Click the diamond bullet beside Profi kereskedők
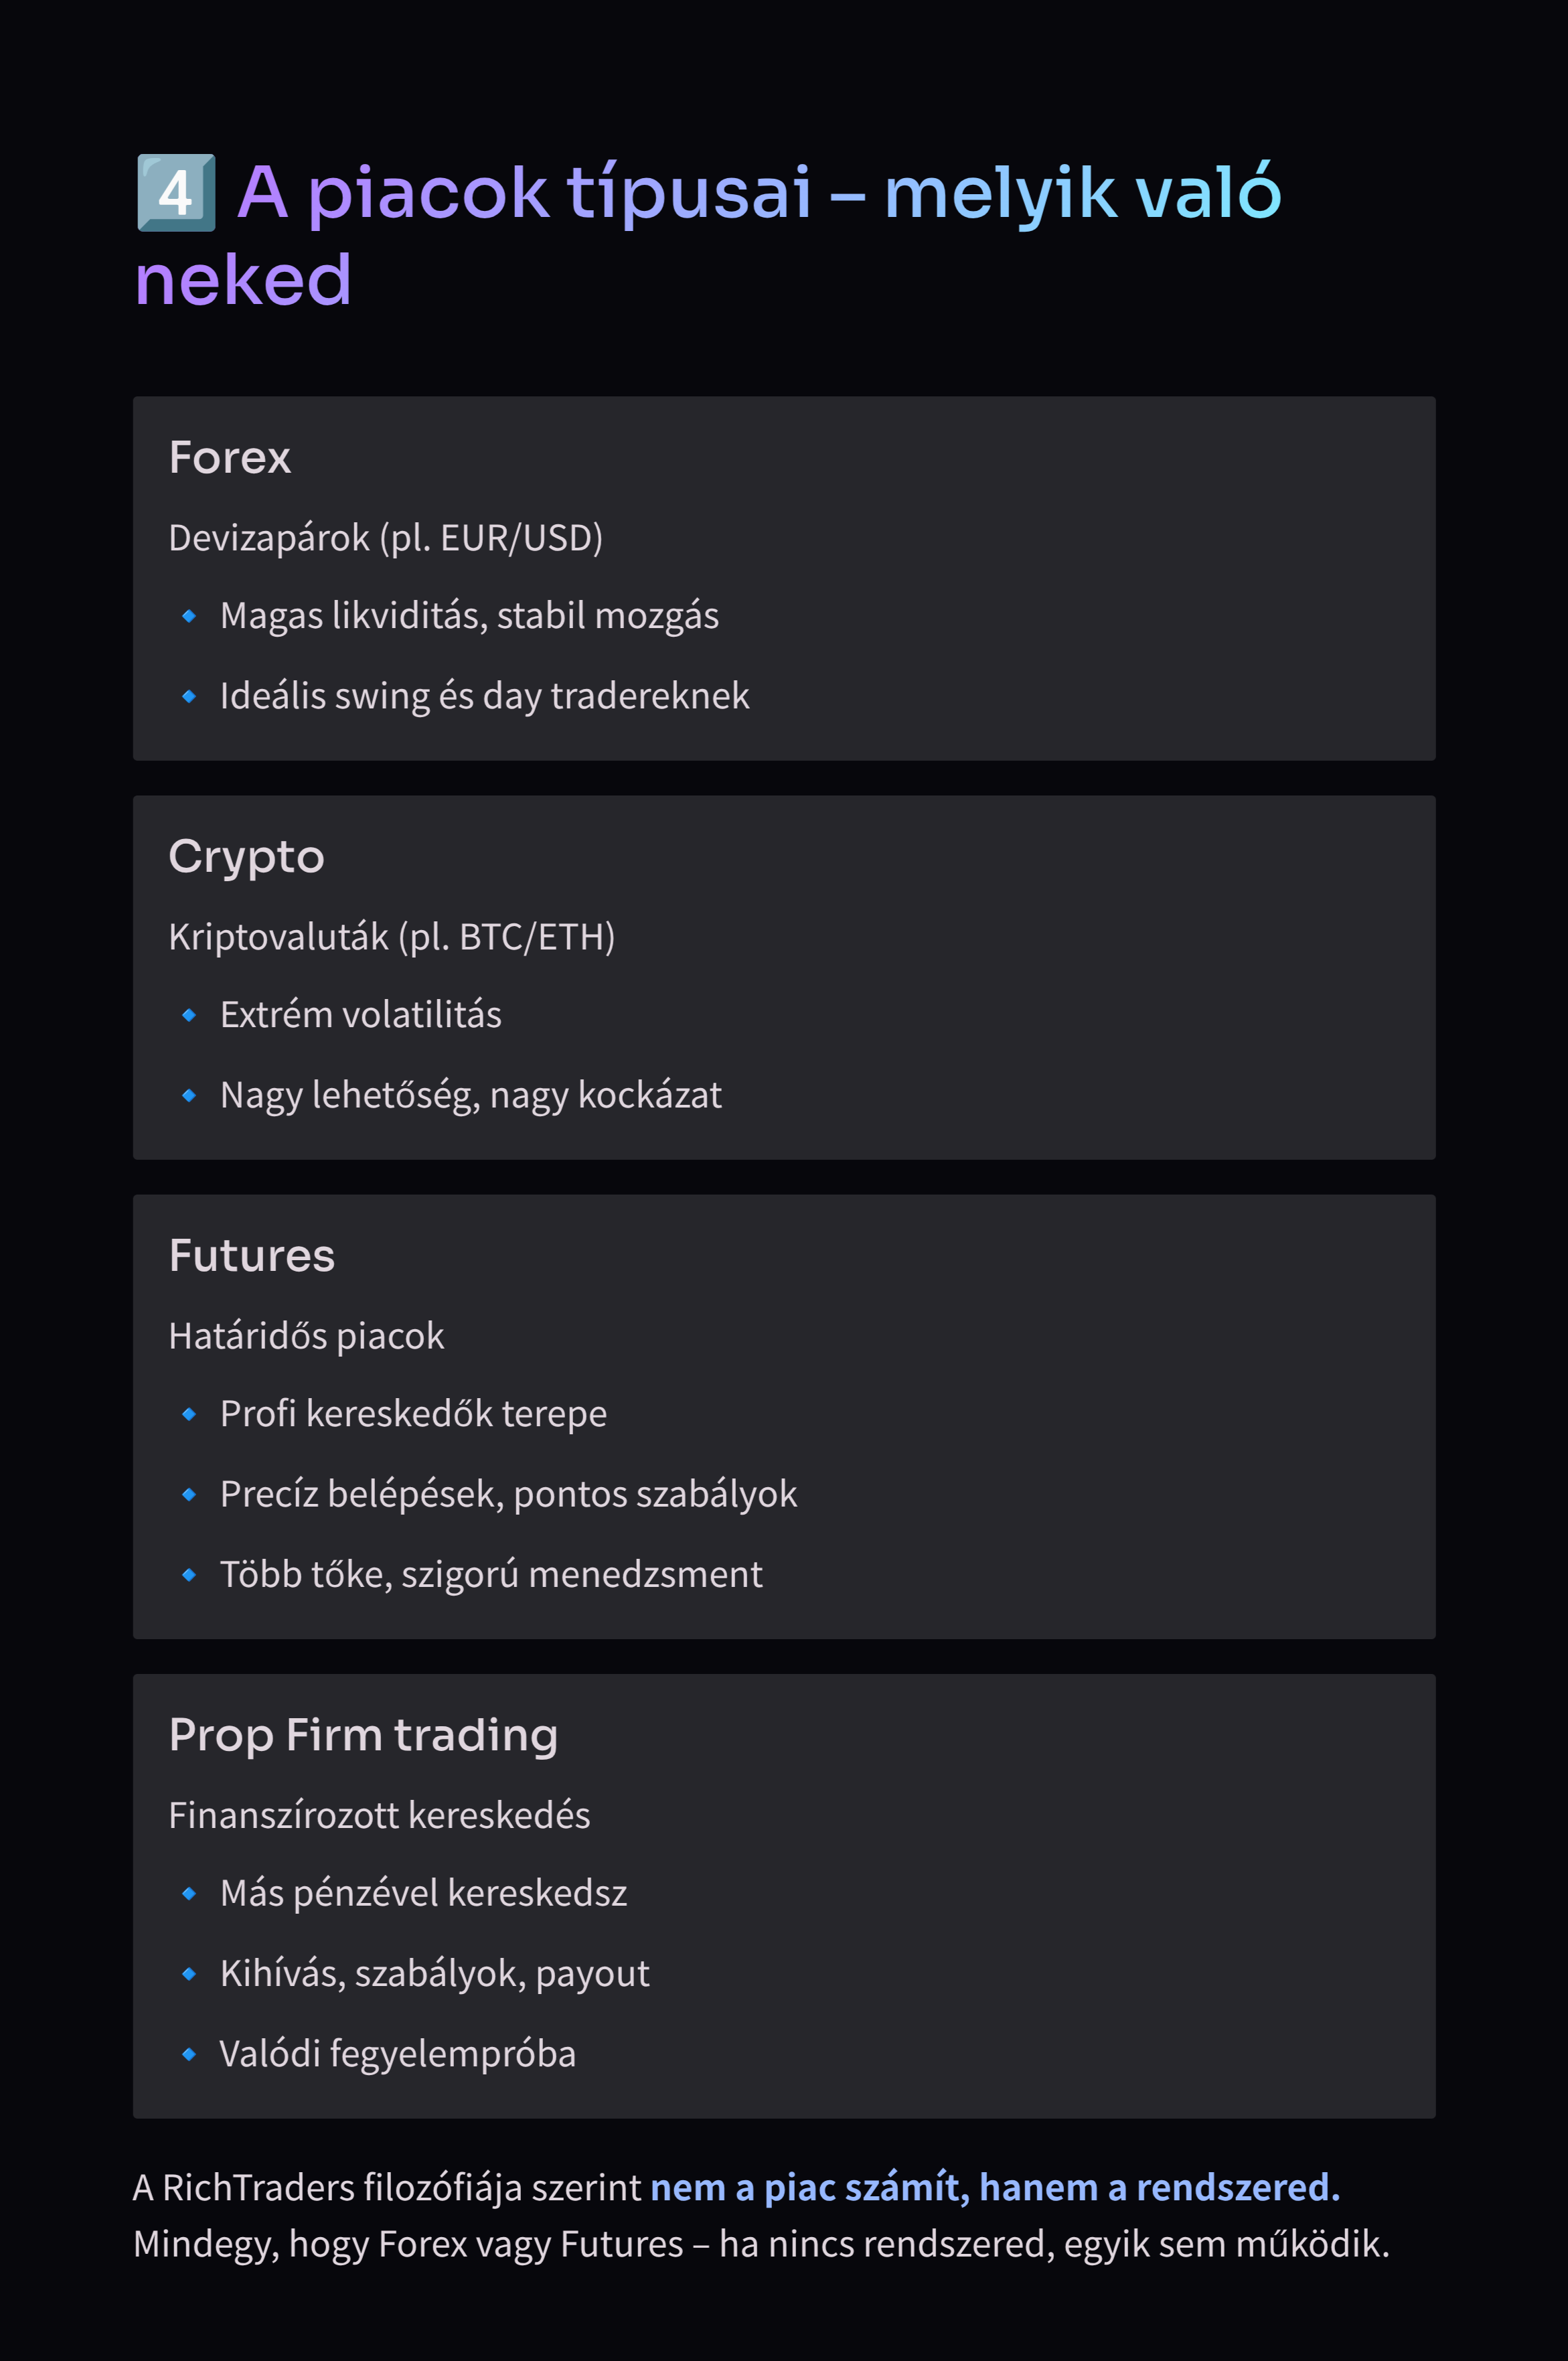The height and width of the screenshot is (2361, 1568). [x=189, y=1414]
